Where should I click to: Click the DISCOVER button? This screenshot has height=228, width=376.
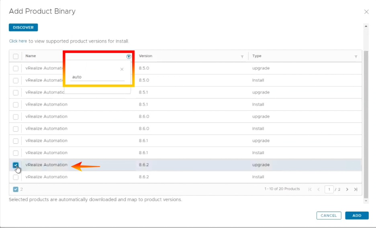click(x=23, y=28)
